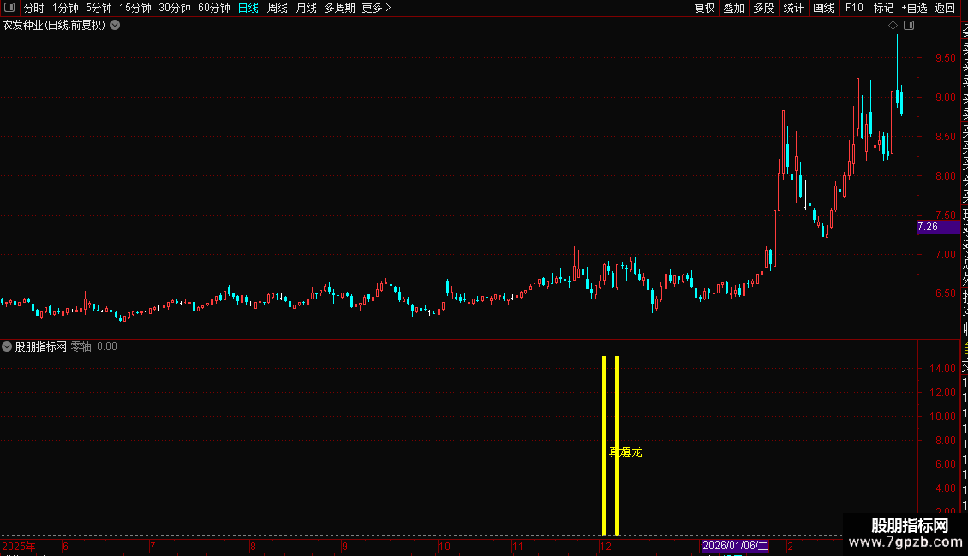Click the 股朋指标网 indicator name

[41, 346]
